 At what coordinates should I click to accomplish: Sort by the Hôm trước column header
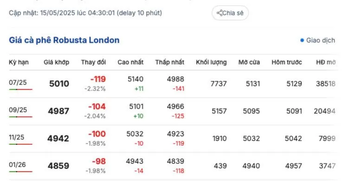287,62
